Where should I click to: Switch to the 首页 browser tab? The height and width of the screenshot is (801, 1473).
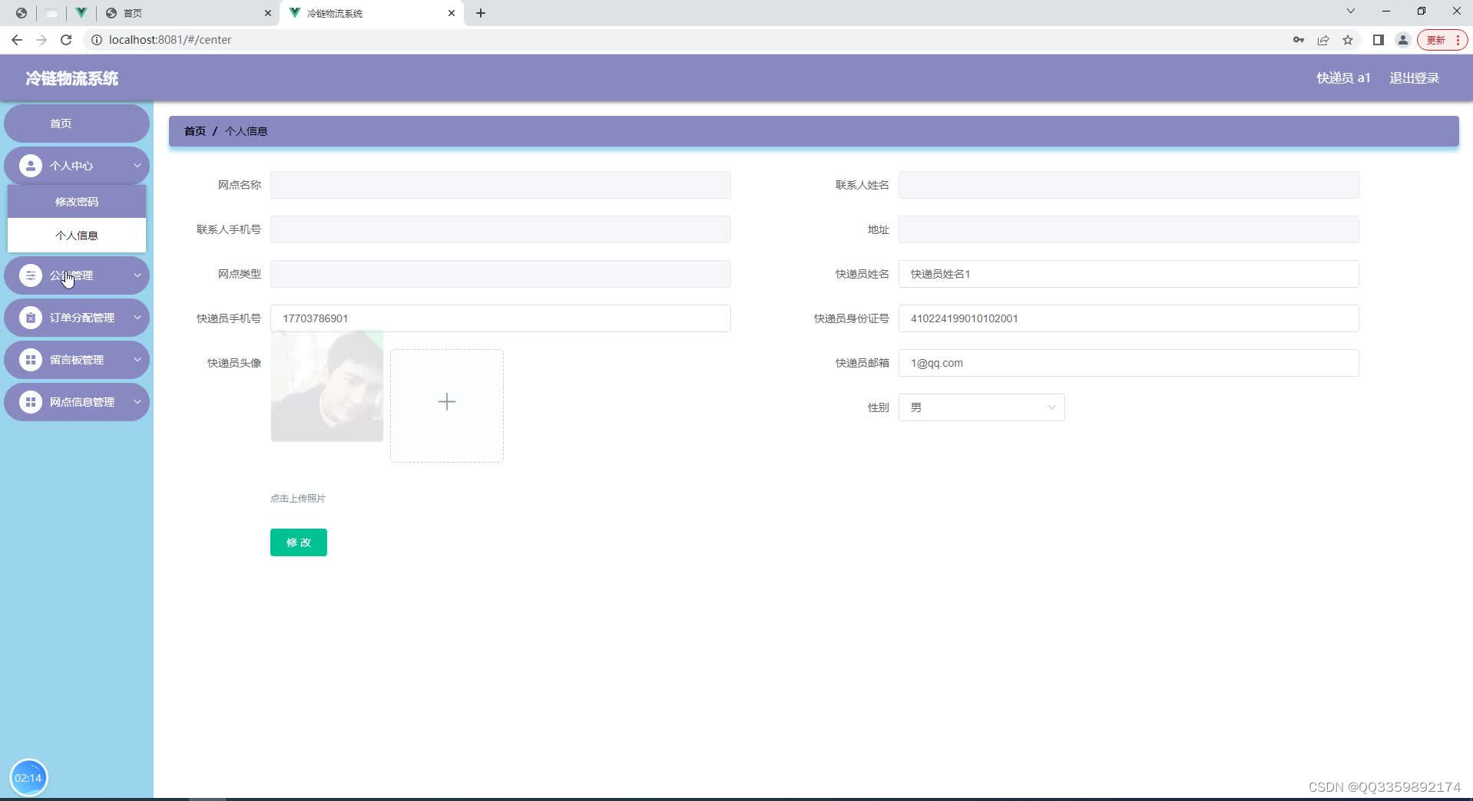(188, 13)
